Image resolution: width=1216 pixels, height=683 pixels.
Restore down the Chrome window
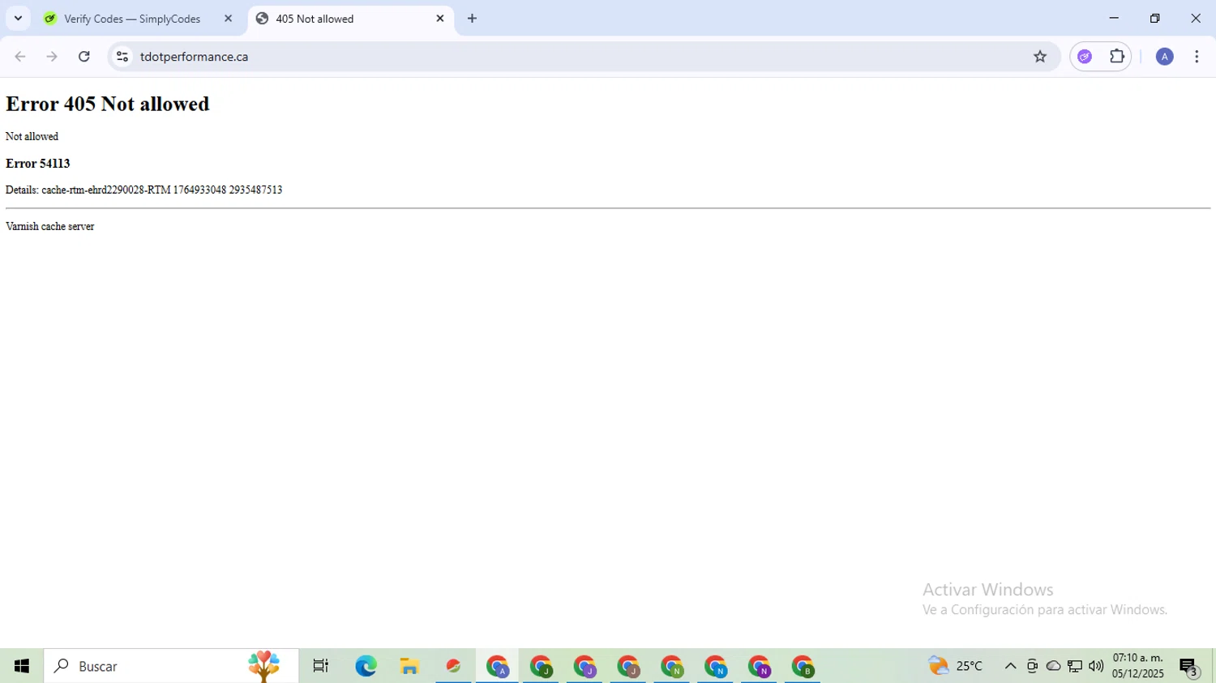click(x=1155, y=18)
